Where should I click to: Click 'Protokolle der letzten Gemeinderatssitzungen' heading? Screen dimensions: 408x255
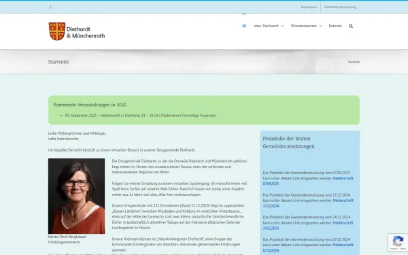288,142
